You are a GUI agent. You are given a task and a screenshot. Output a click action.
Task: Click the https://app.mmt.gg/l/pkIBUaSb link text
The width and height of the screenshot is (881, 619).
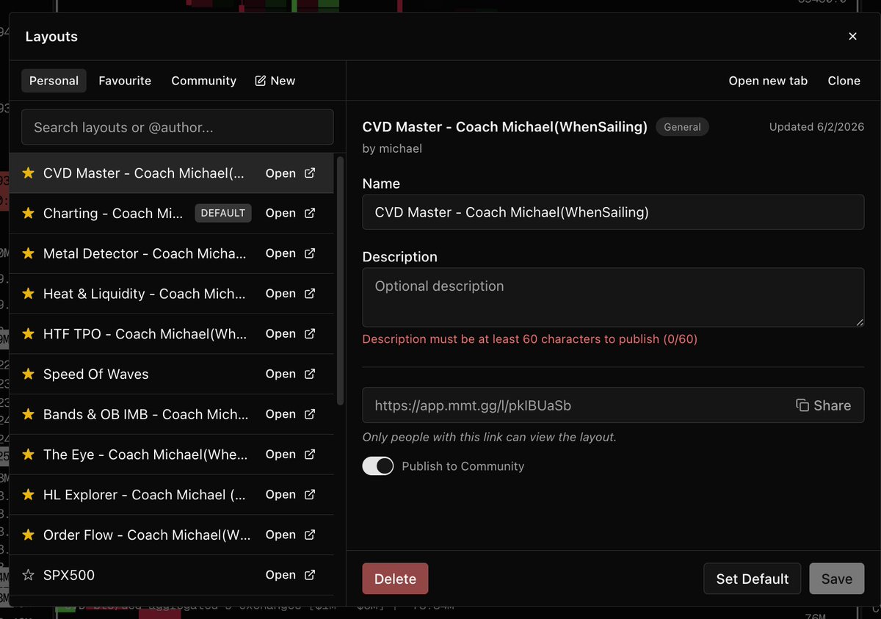pyautogui.click(x=473, y=405)
